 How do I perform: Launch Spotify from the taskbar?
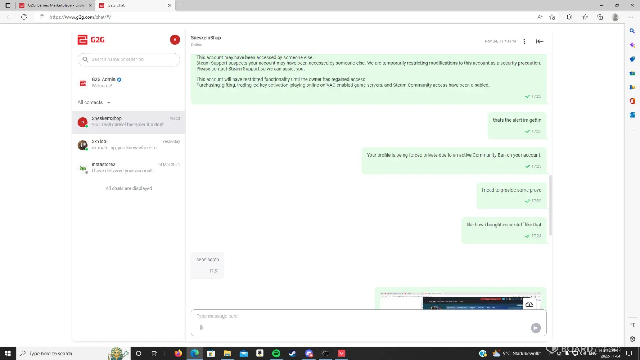click(276, 354)
